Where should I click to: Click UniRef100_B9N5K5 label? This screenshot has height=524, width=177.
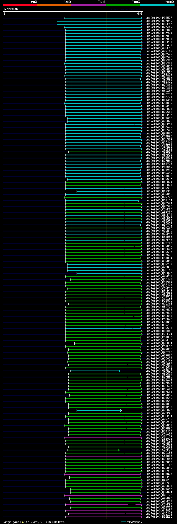point(159,179)
